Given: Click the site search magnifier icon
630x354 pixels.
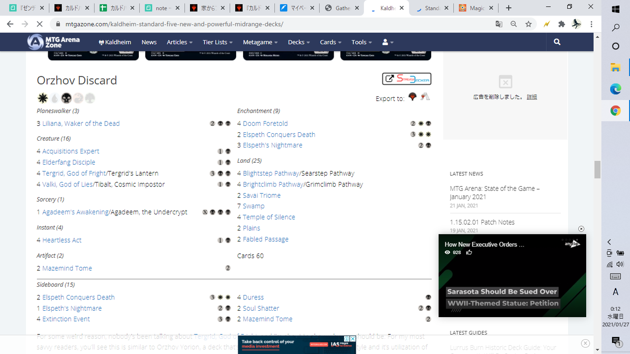Looking at the screenshot, I should (557, 42).
